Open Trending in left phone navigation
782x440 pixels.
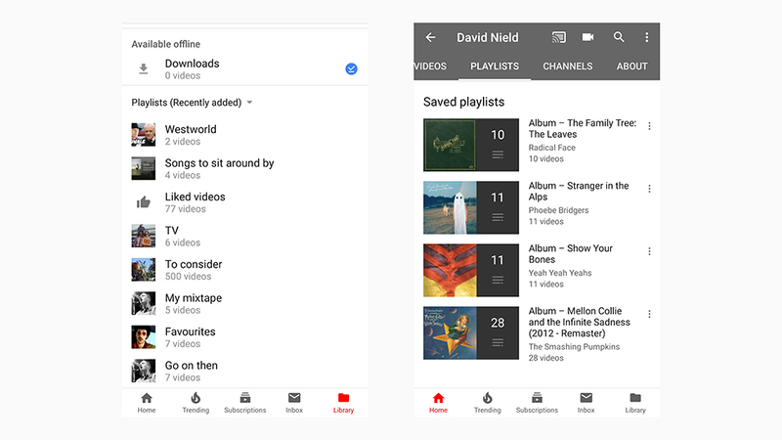point(195,403)
